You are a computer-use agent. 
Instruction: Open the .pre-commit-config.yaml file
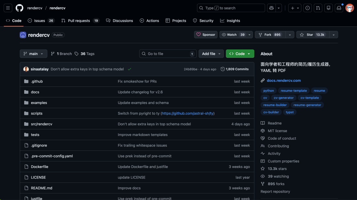[x=52, y=156]
